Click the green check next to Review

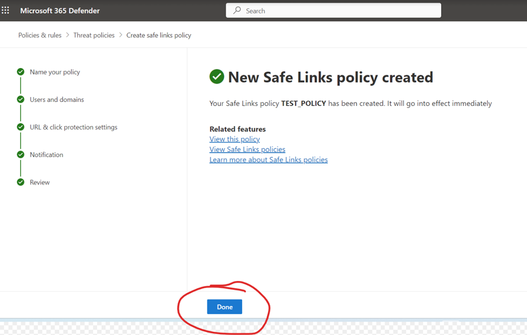pyautogui.click(x=21, y=182)
